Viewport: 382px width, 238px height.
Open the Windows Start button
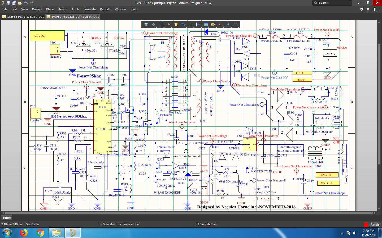tap(7, 233)
